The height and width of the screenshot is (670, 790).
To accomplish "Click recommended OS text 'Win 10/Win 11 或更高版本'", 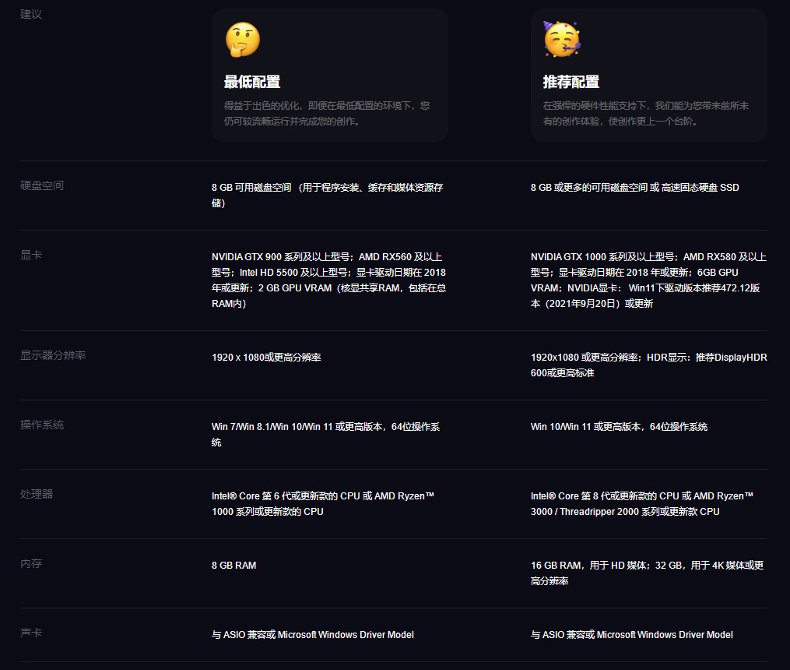I will tap(620, 427).
